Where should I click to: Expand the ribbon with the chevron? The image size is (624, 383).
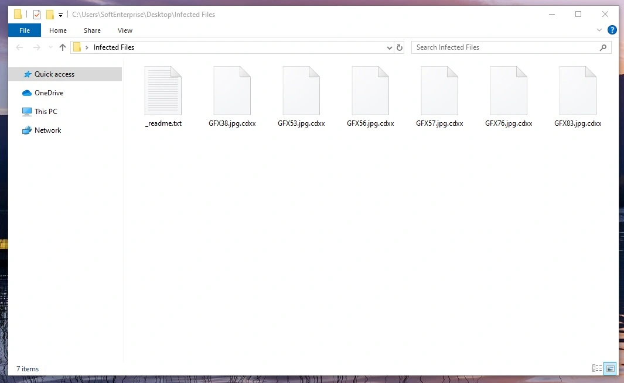point(599,30)
